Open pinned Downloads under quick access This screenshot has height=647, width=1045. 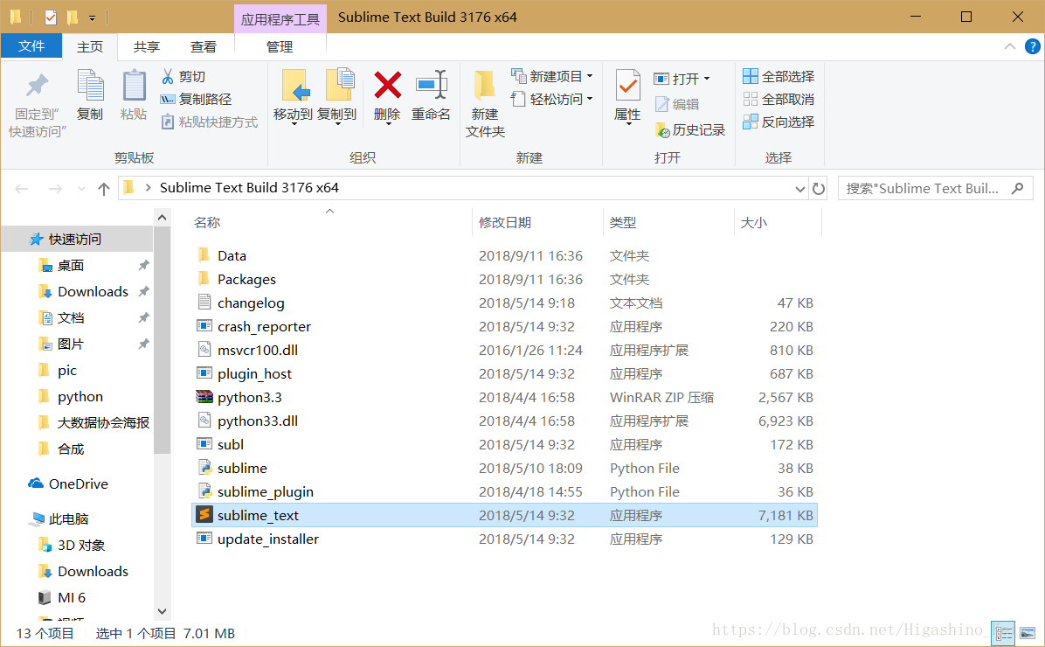tap(93, 291)
